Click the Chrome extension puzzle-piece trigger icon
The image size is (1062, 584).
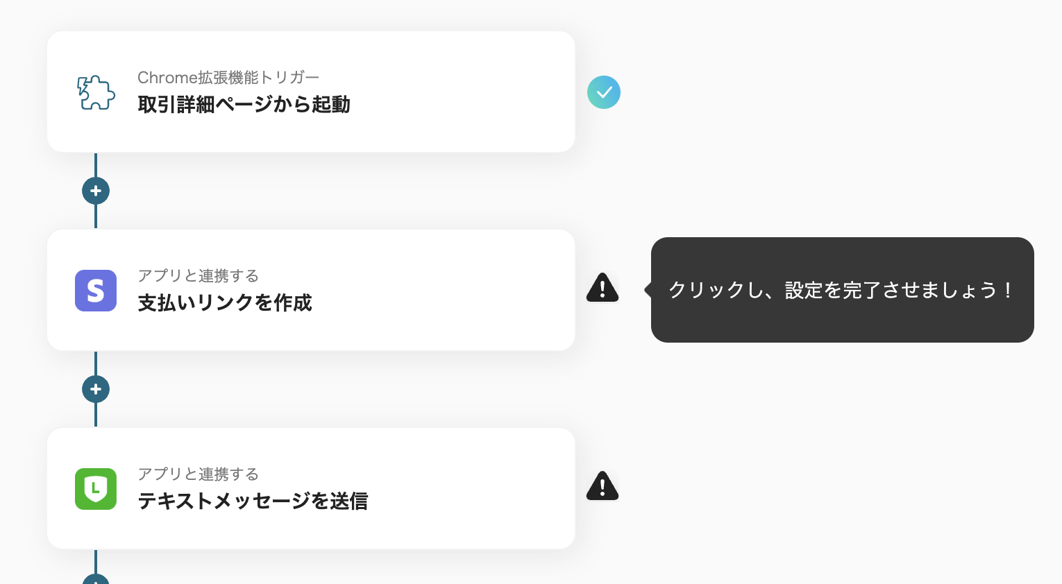[x=96, y=92]
